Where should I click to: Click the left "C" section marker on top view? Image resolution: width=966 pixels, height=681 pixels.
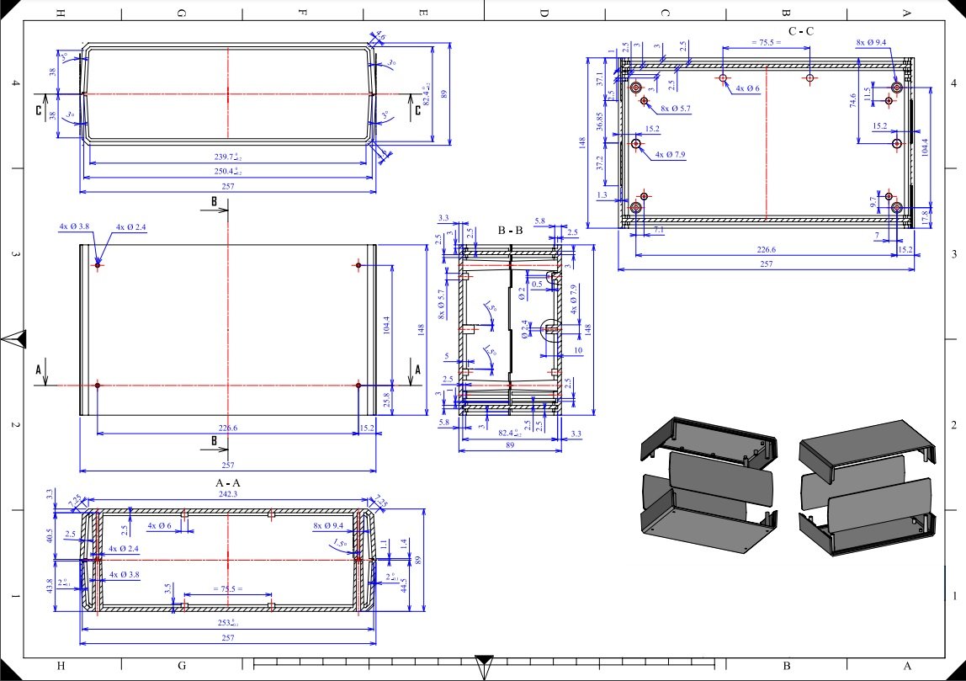(39, 109)
